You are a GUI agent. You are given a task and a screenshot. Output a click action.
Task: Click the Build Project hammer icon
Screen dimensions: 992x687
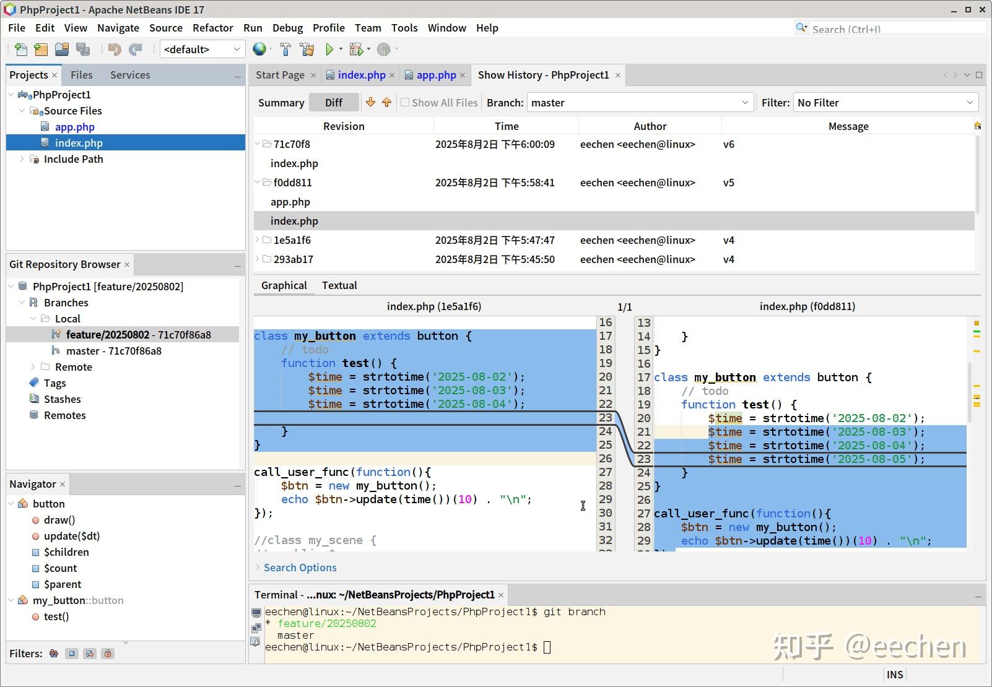tap(285, 50)
